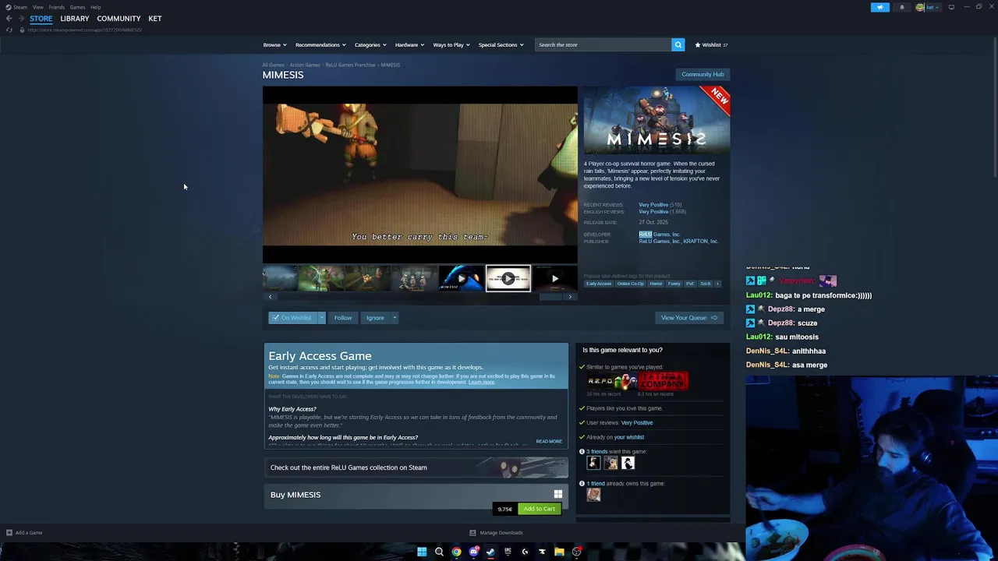The width and height of the screenshot is (998, 561).
Task: Click the KRAFTON, Inc. publisher link
Action: pyautogui.click(x=701, y=242)
